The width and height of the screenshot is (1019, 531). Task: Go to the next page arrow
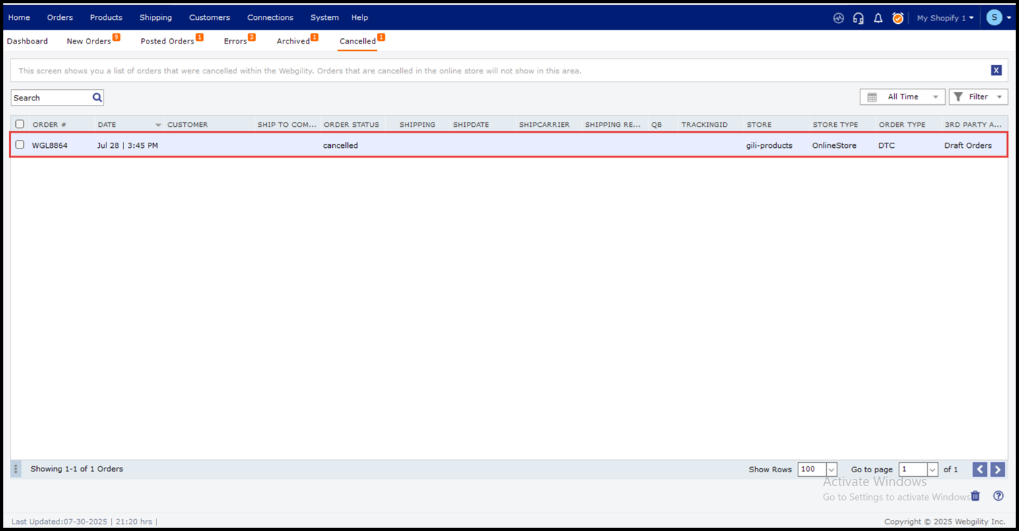998,470
